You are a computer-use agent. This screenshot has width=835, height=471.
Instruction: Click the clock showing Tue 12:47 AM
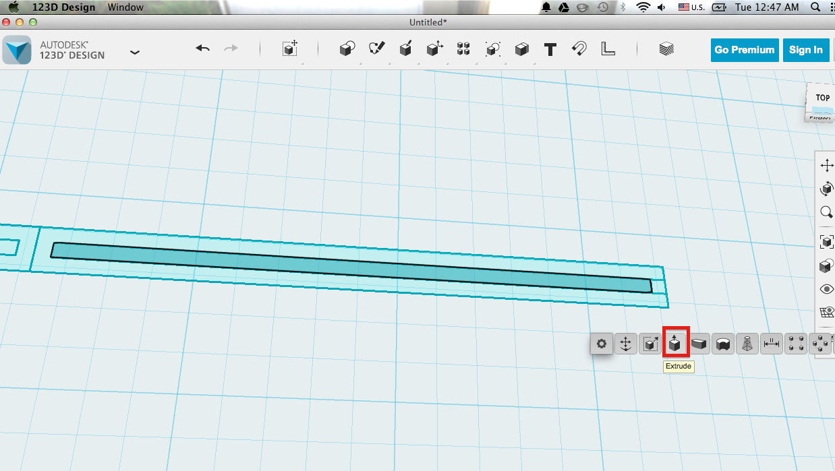(767, 7)
